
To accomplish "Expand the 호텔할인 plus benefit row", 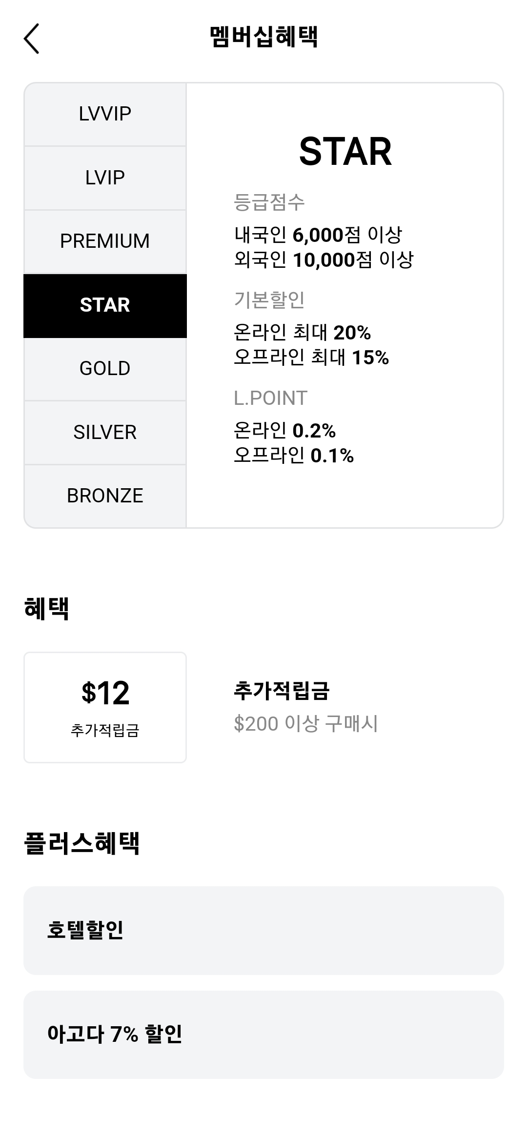I will (263, 931).
